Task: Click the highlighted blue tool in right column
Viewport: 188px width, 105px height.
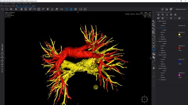Action: point(154,50)
